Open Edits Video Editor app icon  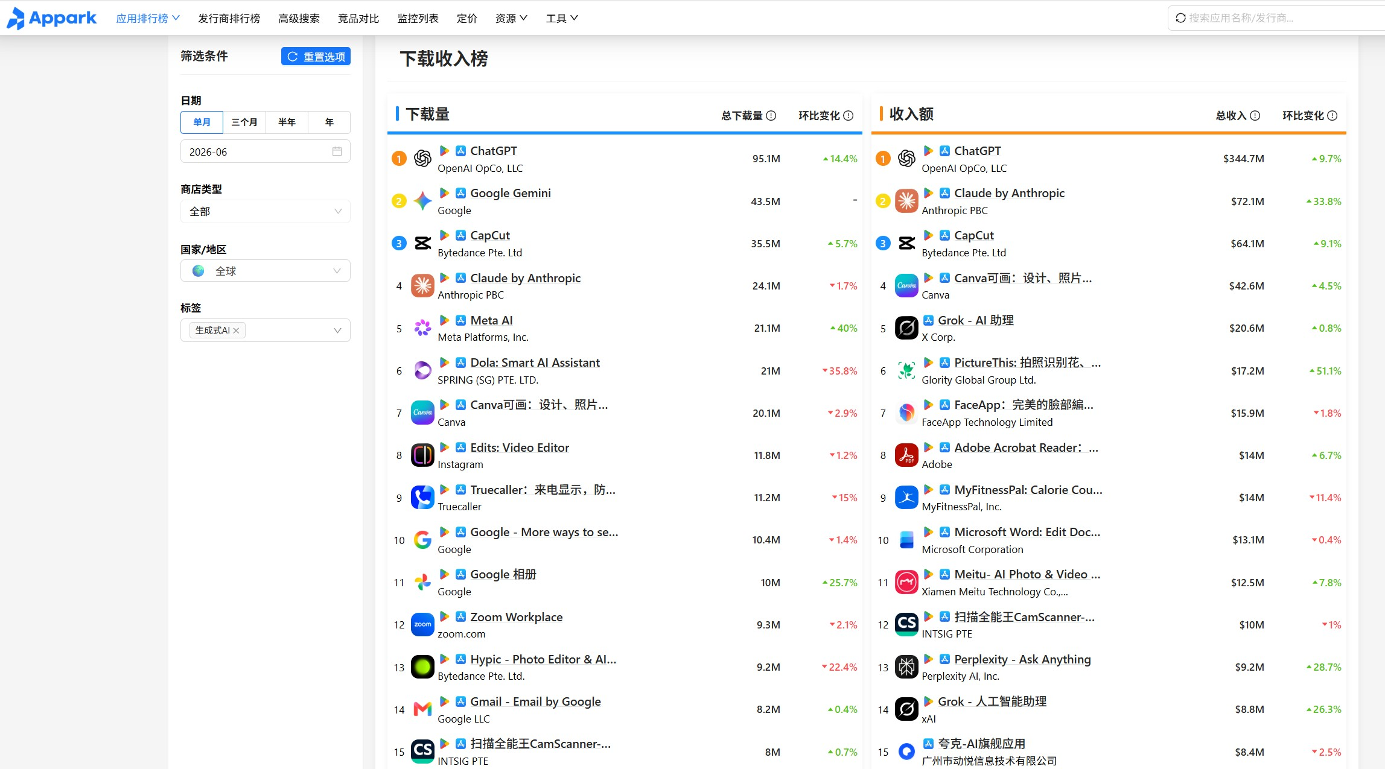click(422, 455)
